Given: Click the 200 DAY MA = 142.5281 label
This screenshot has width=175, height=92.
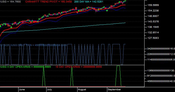Looking at the screenshot, I should [88, 2].
